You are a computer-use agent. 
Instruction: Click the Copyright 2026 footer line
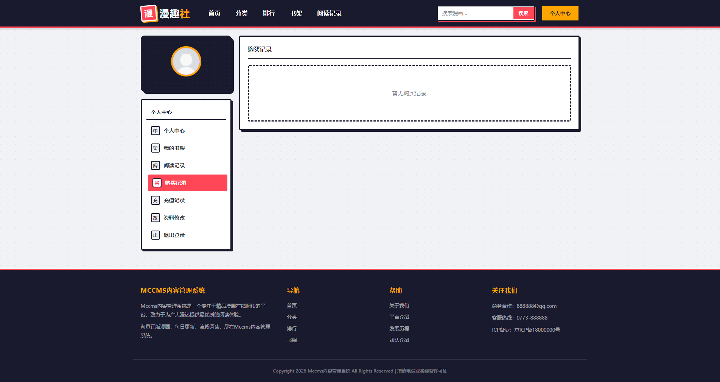coord(360,371)
